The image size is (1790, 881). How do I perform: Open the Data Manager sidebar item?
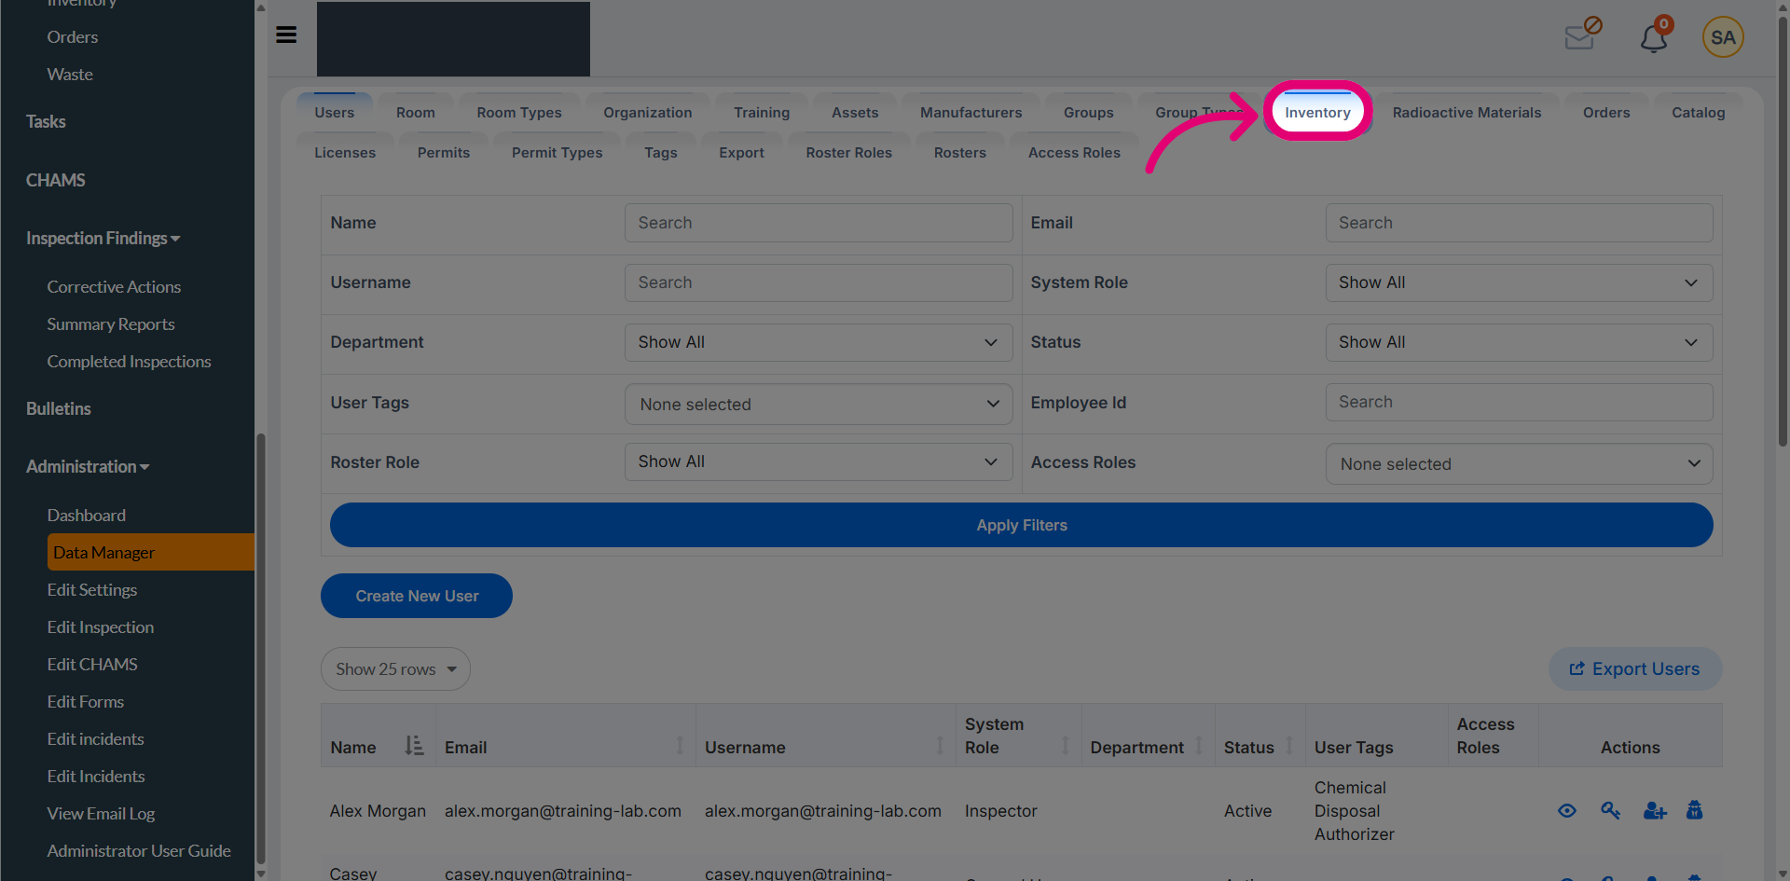(x=151, y=552)
